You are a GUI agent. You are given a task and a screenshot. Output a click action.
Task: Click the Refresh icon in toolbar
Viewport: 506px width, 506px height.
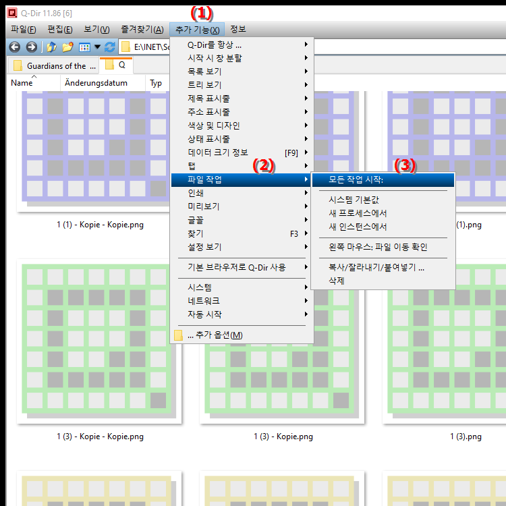click(110, 47)
